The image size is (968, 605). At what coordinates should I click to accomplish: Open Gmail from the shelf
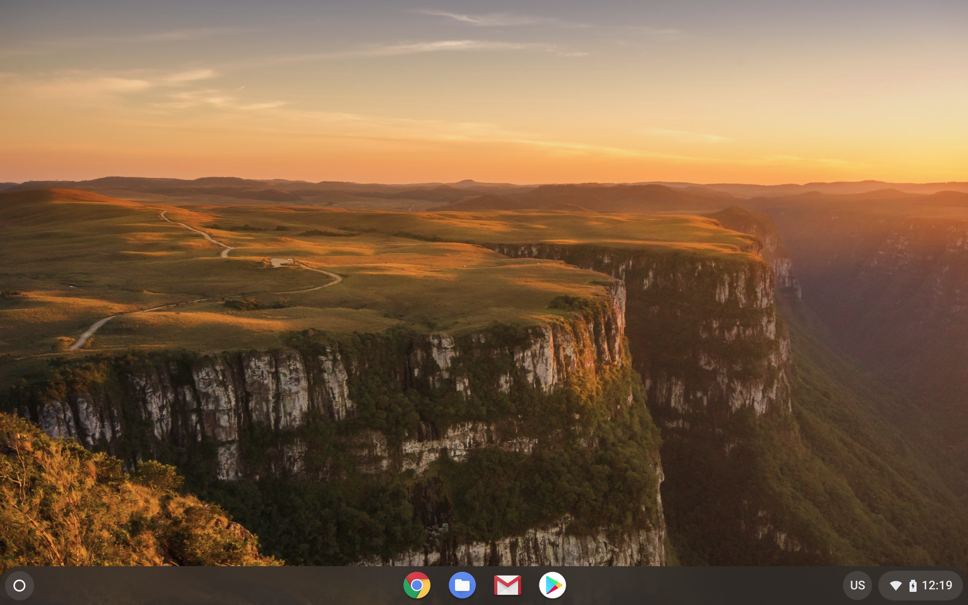click(507, 585)
